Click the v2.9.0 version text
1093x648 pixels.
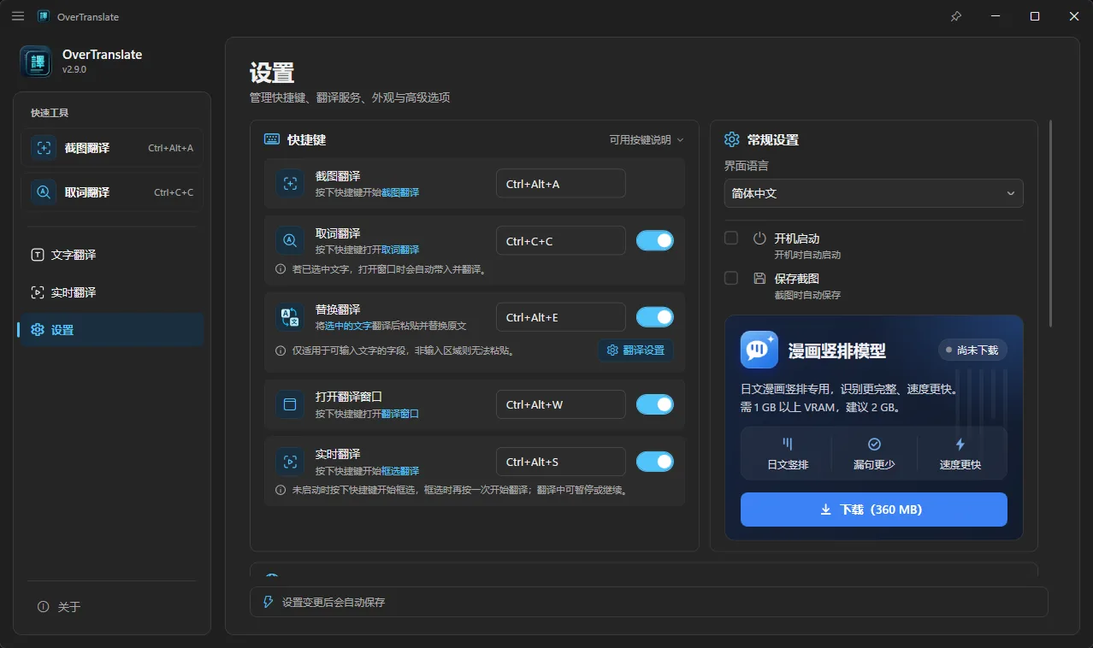(x=74, y=70)
